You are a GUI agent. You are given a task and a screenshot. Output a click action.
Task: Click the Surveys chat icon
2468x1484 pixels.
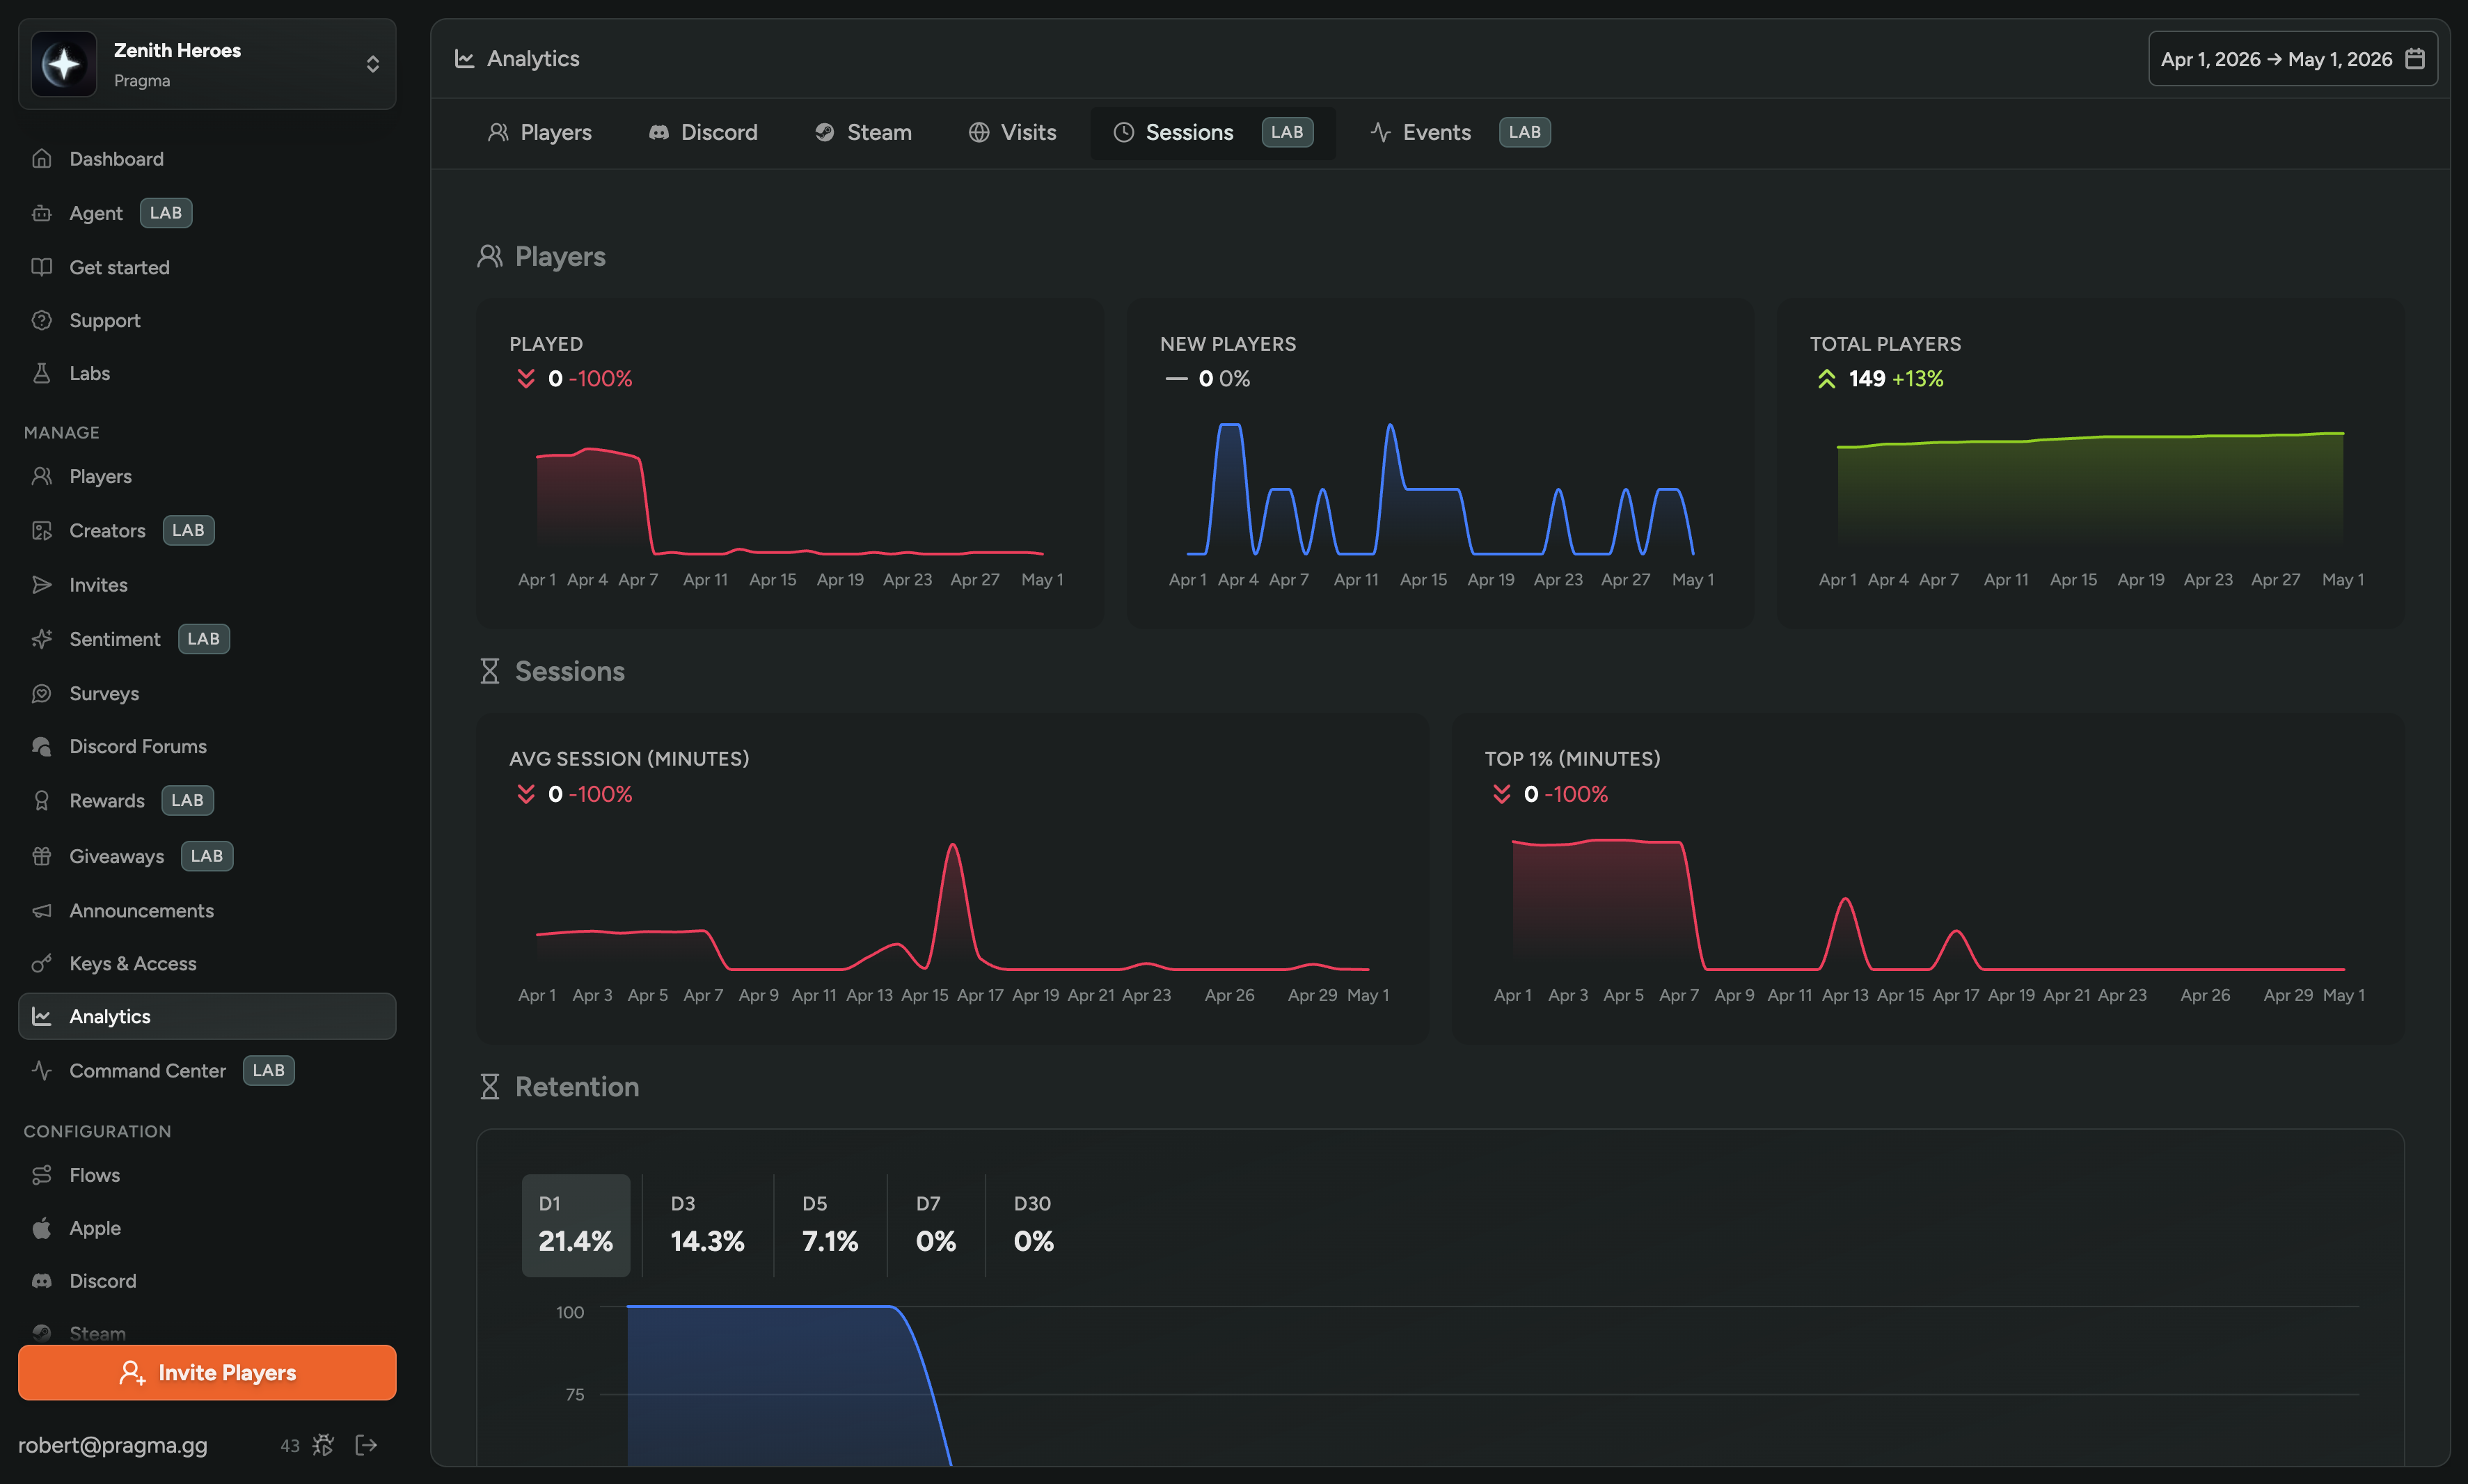tap(42, 693)
